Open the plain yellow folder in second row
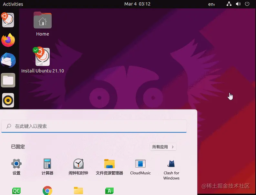The width and height of the screenshot is (256, 195). click(x=78, y=190)
